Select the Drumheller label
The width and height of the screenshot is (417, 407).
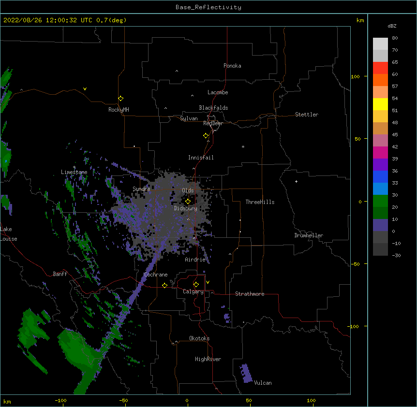(x=309, y=235)
